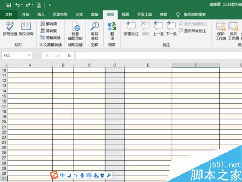The width and height of the screenshot is (242, 182).
Task: Add a comment with 新建批注
Action: coord(131,29)
